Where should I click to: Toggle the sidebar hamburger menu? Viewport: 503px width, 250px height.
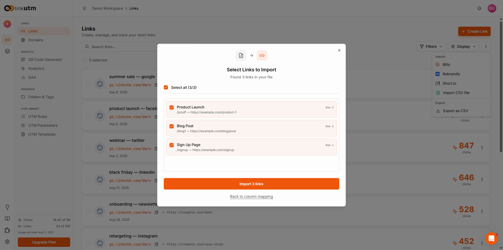[84, 8]
